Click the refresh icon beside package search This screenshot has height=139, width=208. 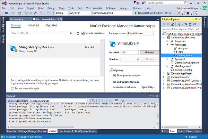tap(78, 33)
